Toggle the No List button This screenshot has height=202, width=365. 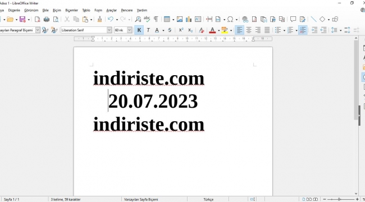click(x=303, y=30)
